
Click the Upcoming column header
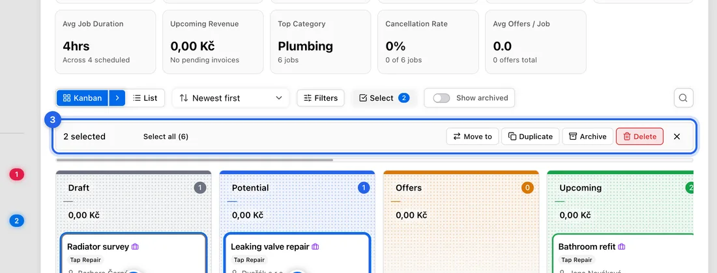[x=580, y=188]
